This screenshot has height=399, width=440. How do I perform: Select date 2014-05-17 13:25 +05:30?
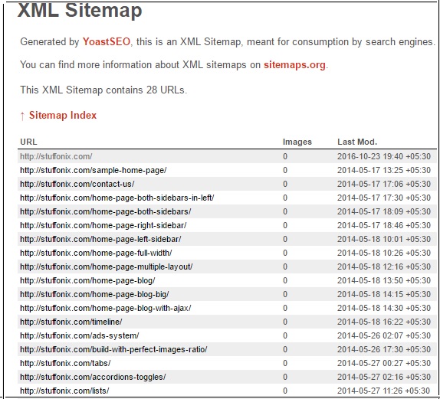click(x=384, y=170)
